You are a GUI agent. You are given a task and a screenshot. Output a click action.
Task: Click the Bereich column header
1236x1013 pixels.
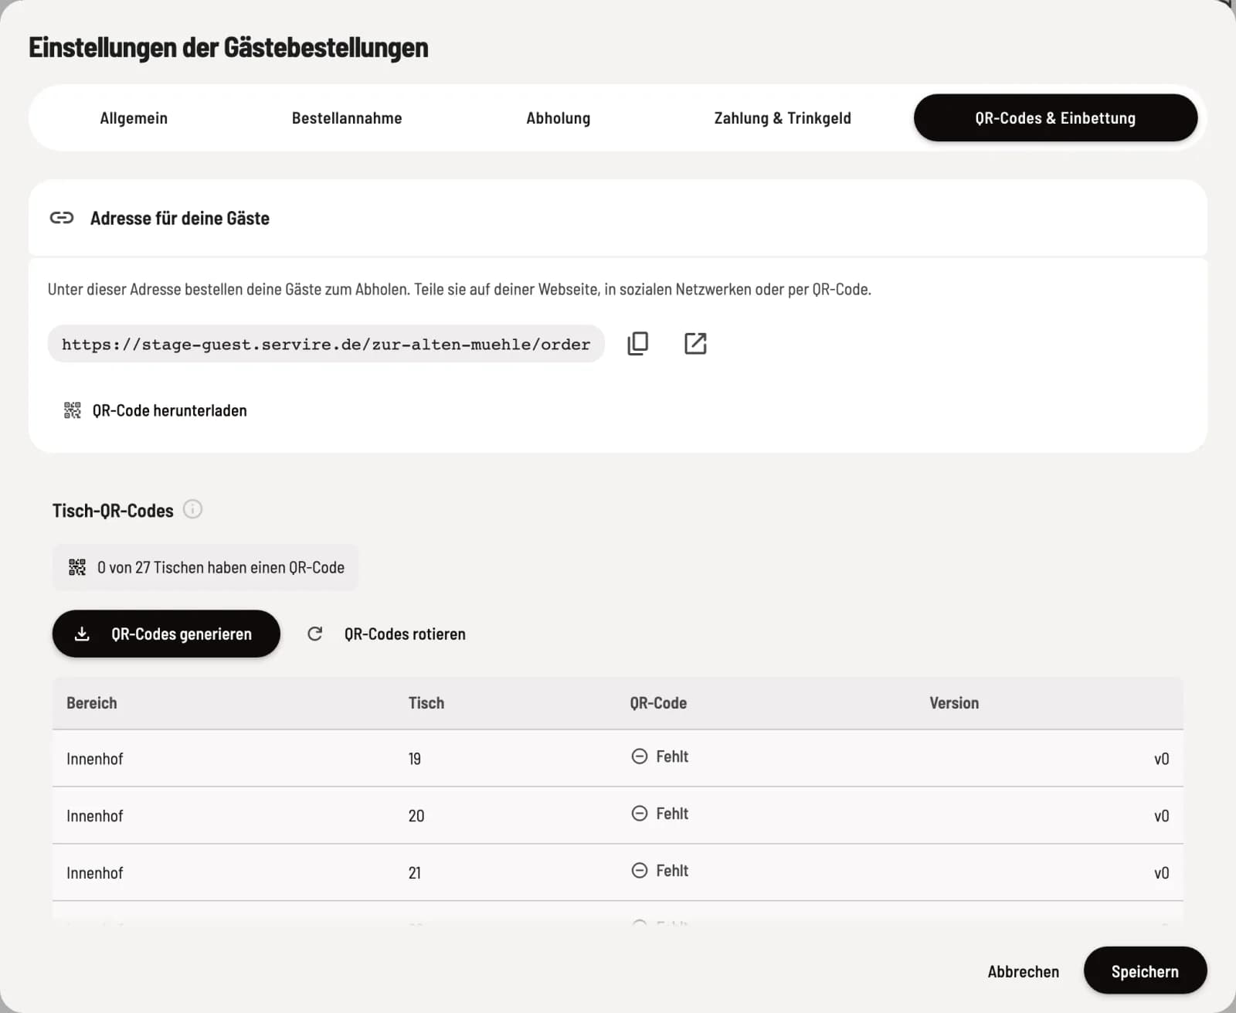[x=92, y=703]
